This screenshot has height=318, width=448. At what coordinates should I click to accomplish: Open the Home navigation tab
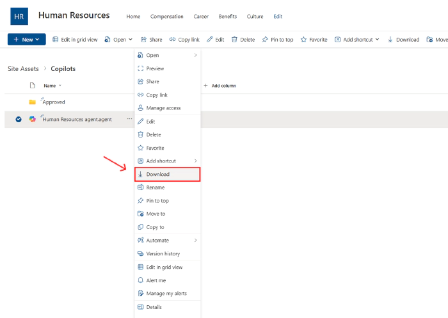133,17
